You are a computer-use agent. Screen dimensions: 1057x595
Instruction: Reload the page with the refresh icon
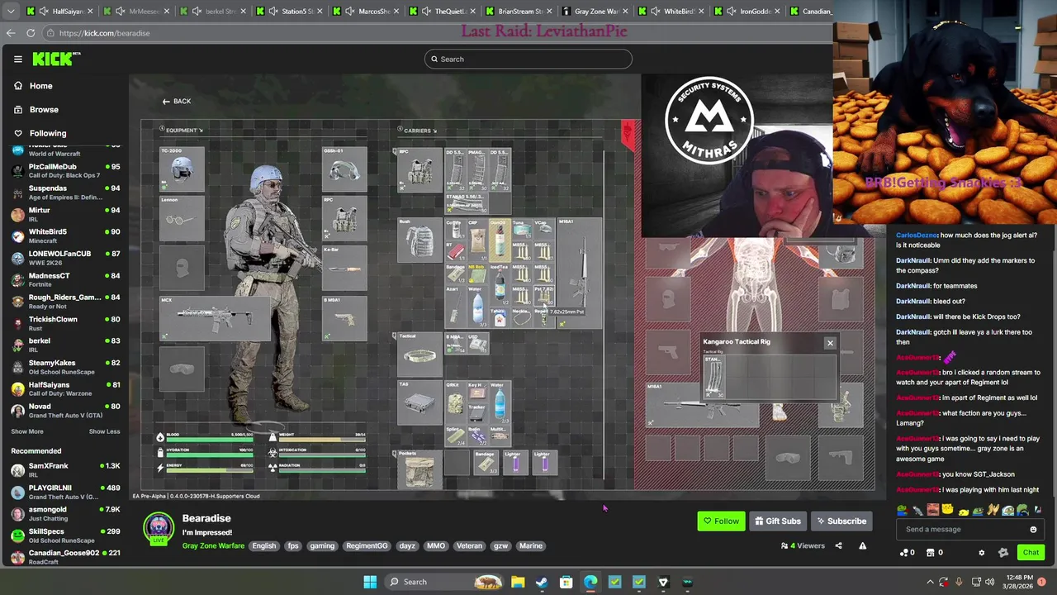31,33
